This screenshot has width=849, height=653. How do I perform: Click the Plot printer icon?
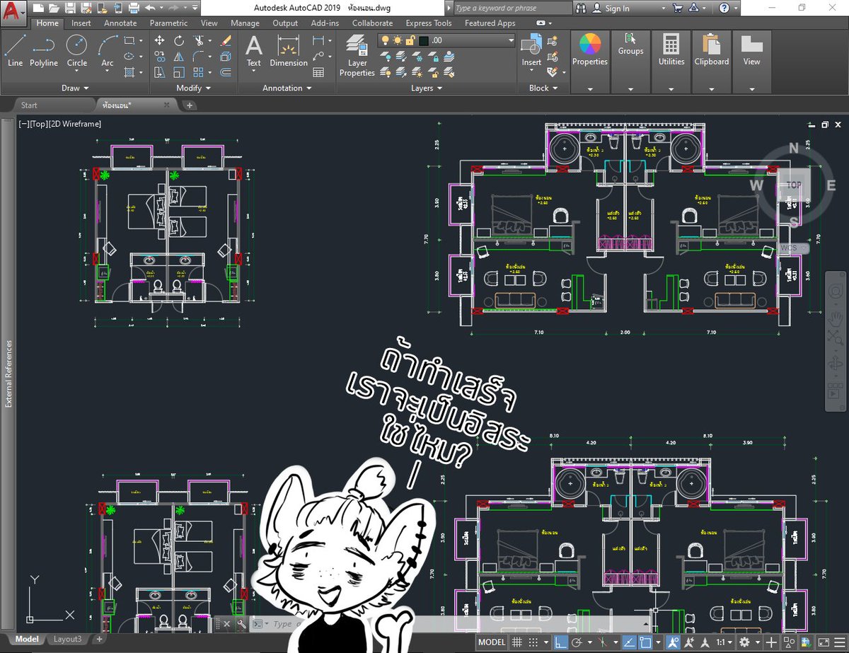coord(133,8)
